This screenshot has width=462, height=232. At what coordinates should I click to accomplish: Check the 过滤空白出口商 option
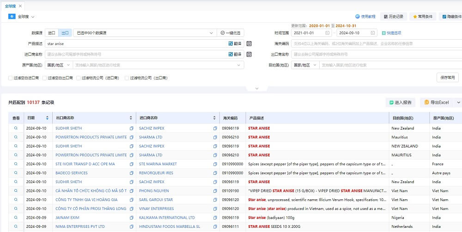[44, 78]
